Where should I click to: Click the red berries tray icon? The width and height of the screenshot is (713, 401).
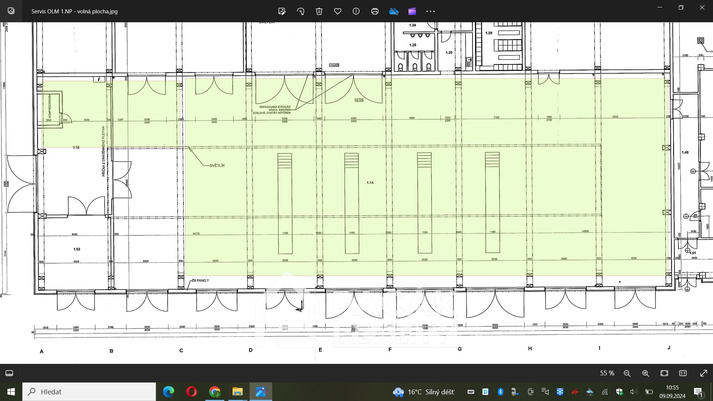tap(575, 392)
